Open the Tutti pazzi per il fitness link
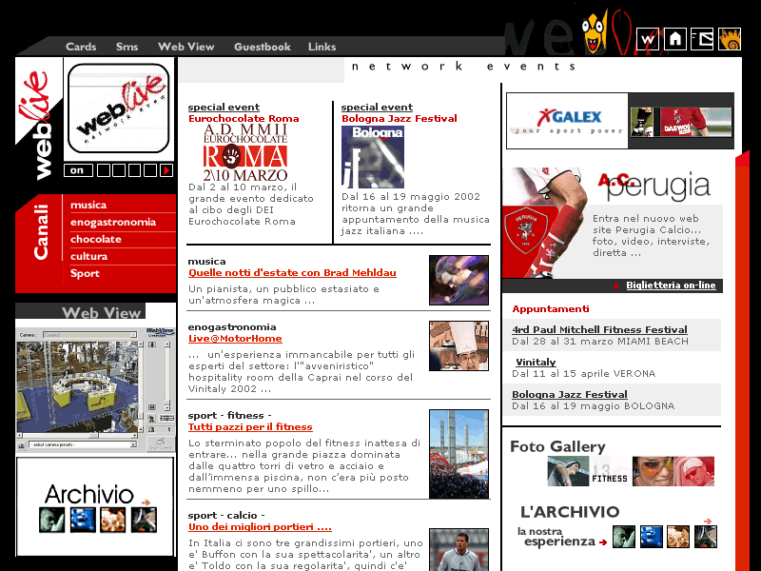 point(250,426)
